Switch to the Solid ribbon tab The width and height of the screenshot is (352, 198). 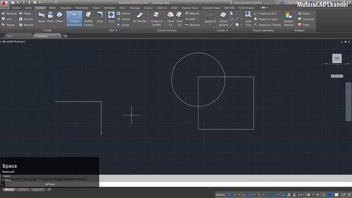pos(28,8)
